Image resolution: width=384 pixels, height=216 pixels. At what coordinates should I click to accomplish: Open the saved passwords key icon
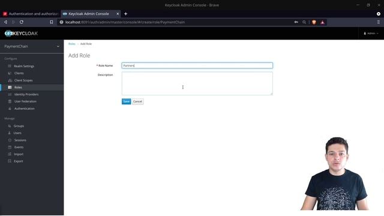[x=296, y=22]
